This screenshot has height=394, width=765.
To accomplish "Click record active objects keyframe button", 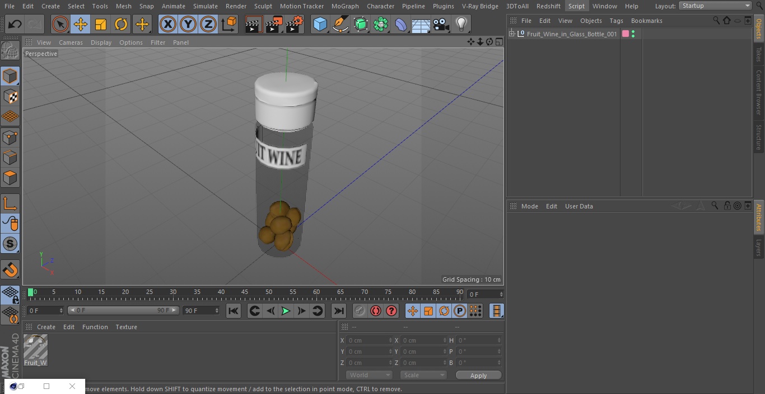I will coord(360,311).
